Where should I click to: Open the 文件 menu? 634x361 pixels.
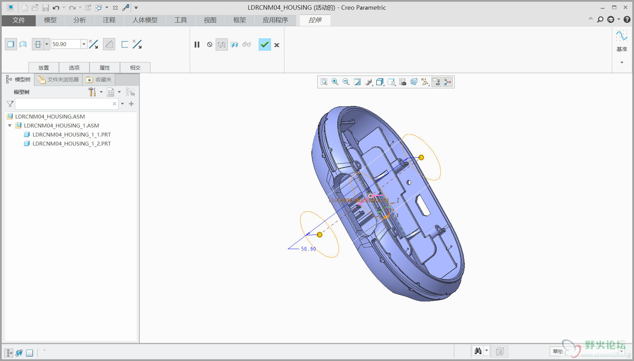[x=19, y=20]
